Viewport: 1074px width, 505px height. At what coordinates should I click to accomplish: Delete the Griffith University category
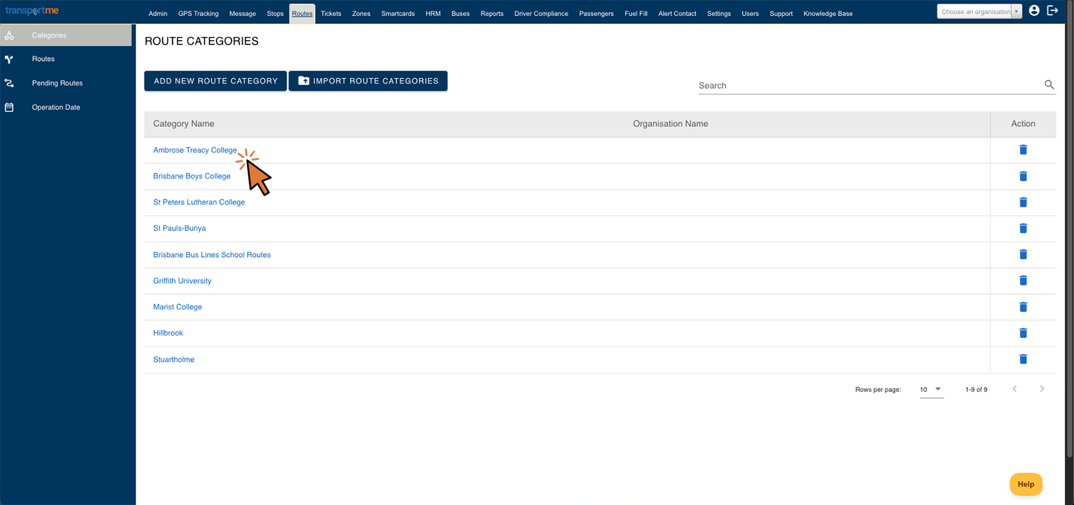(1023, 280)
